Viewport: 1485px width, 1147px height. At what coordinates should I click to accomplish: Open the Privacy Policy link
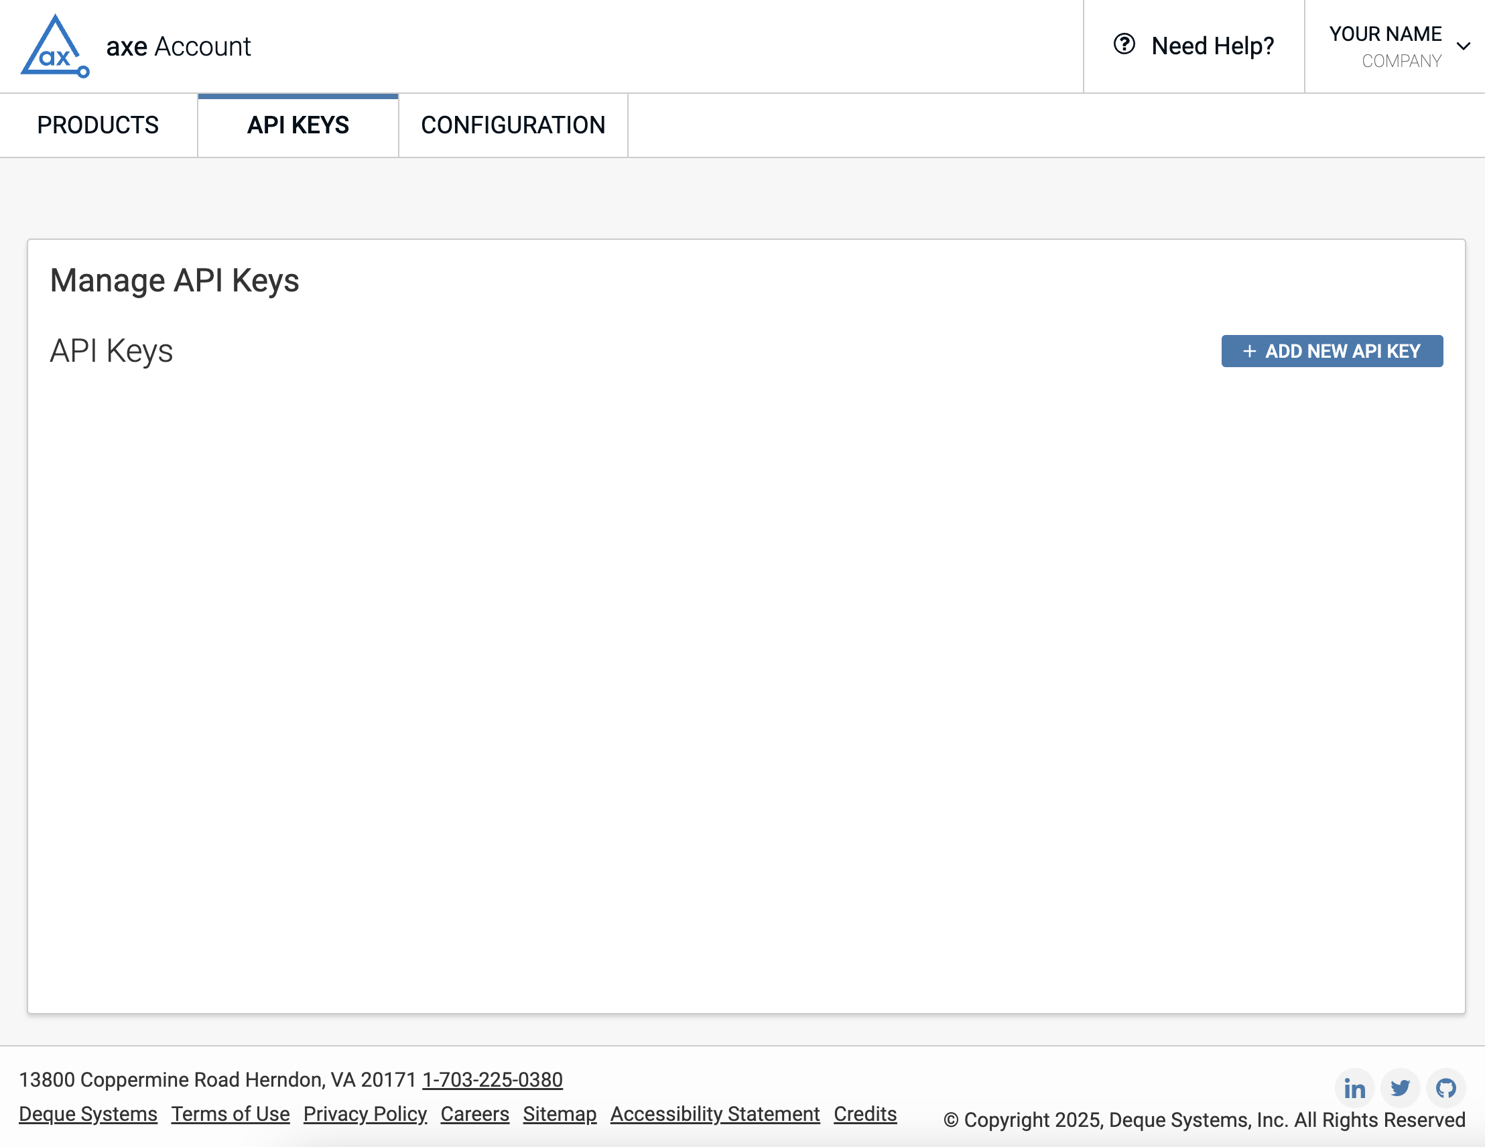pos(365,1114)
